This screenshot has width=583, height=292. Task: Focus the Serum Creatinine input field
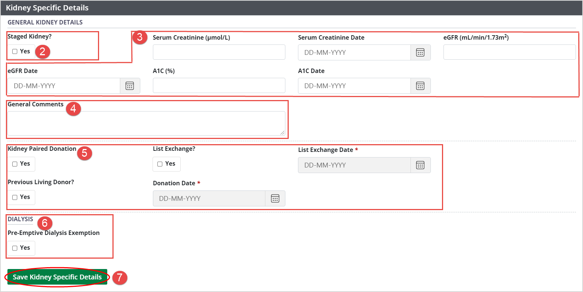[219, 52]
